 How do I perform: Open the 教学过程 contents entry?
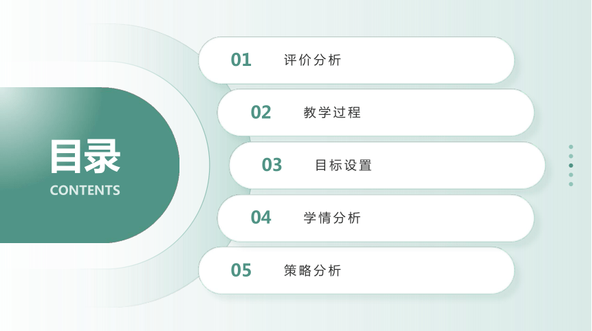coord(332,113)
